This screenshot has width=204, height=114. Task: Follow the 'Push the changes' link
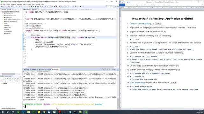tap(137, 83)
